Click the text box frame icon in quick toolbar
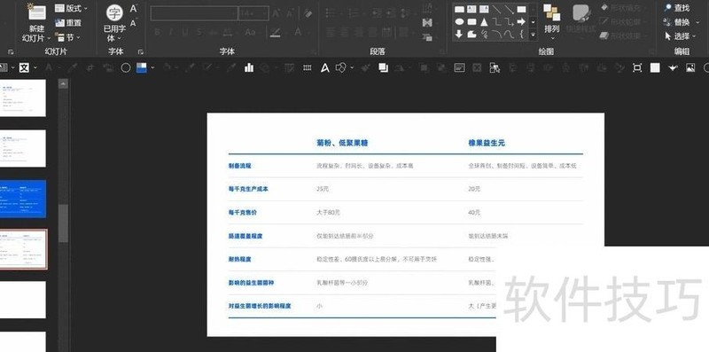Screen dimensions: 709x352 click(459, 68)
